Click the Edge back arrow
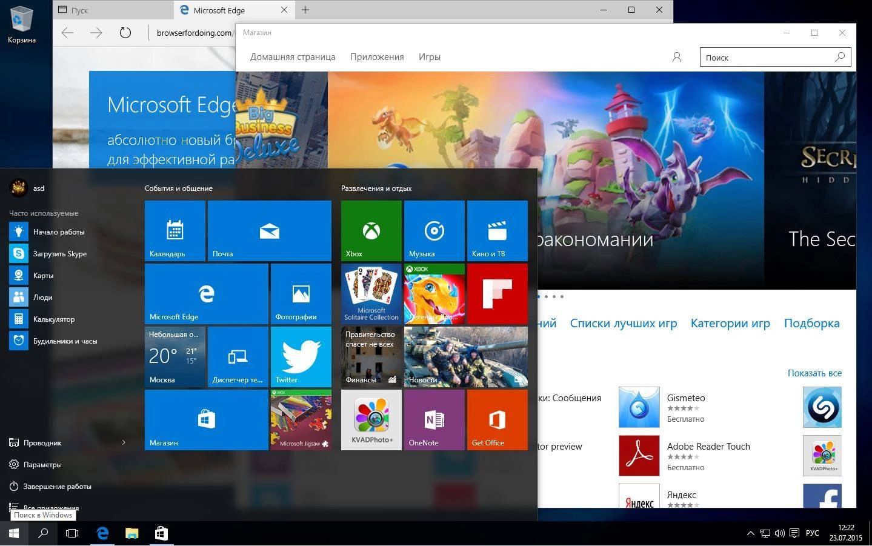The height and width of the screenshot is (546, 872). (x=67, y=33)
